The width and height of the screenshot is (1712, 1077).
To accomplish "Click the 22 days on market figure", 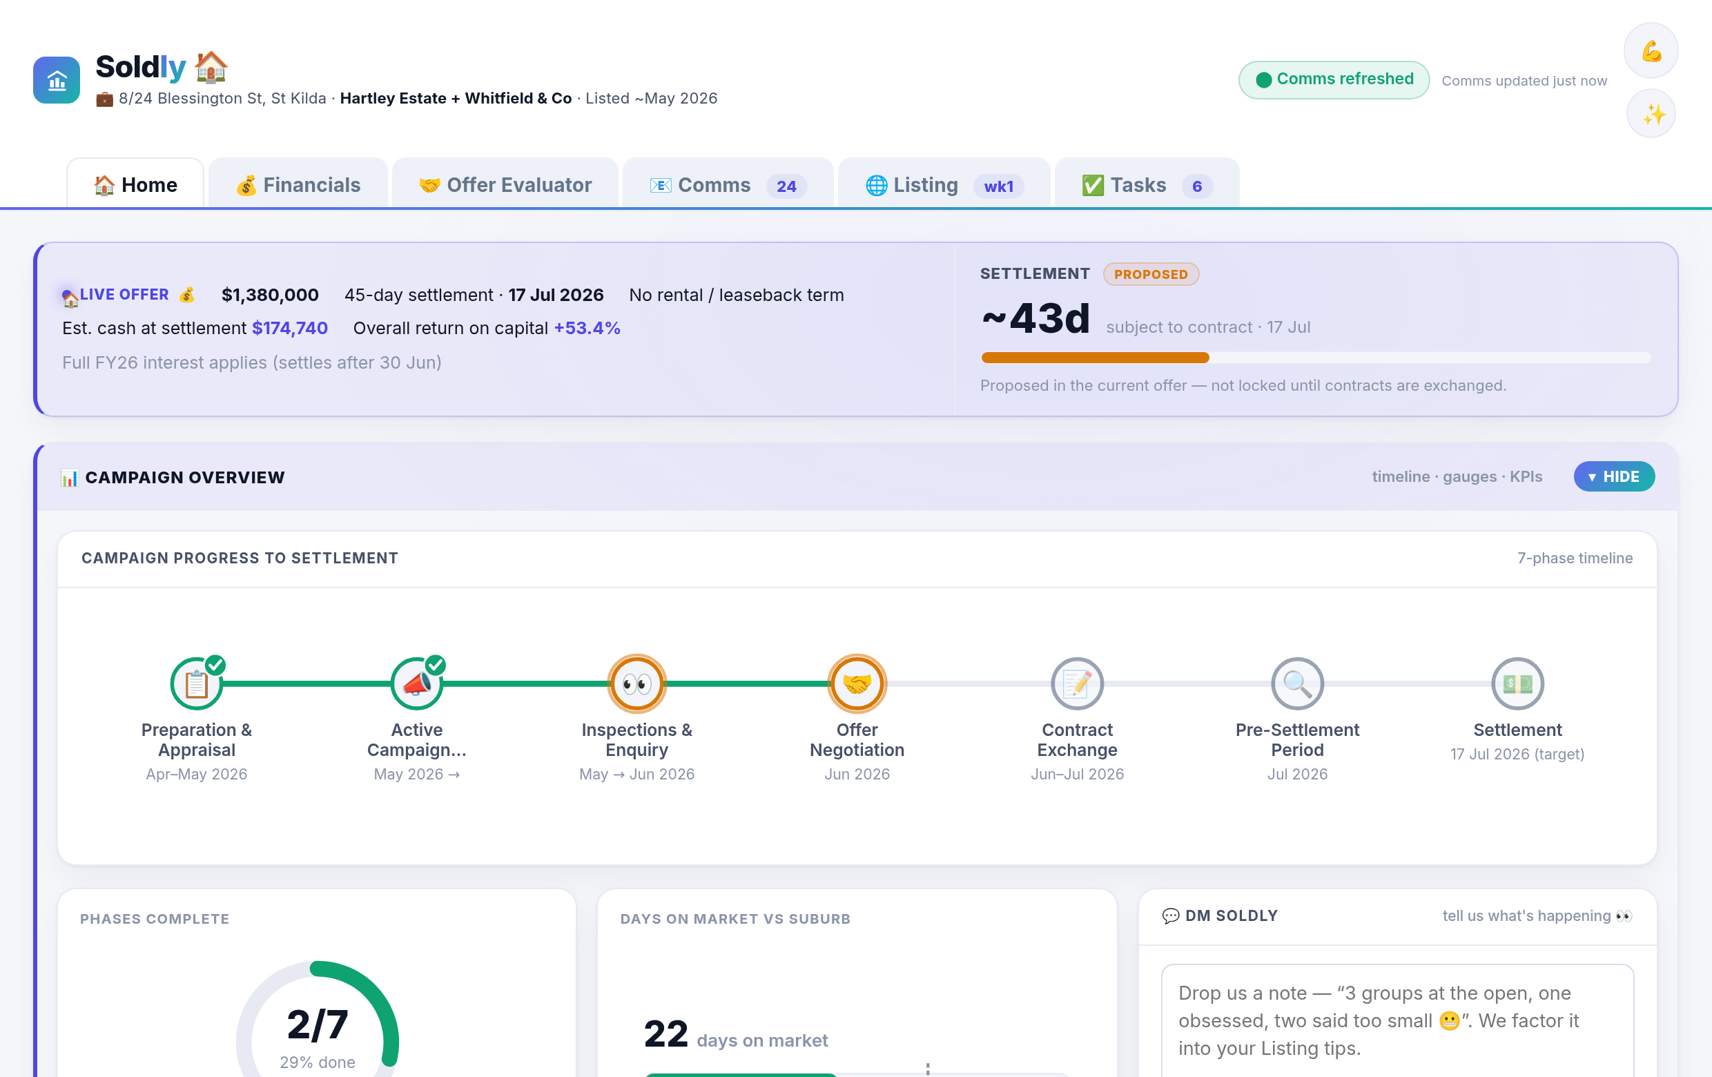I will click(666, 1034).
